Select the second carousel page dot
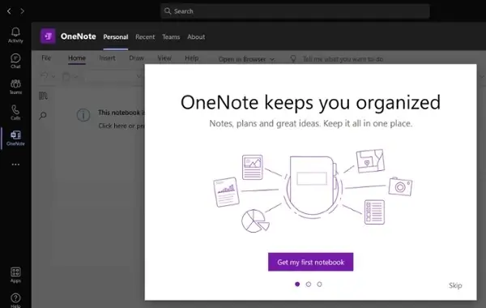The image size is (486, 308). coord(309,284)
